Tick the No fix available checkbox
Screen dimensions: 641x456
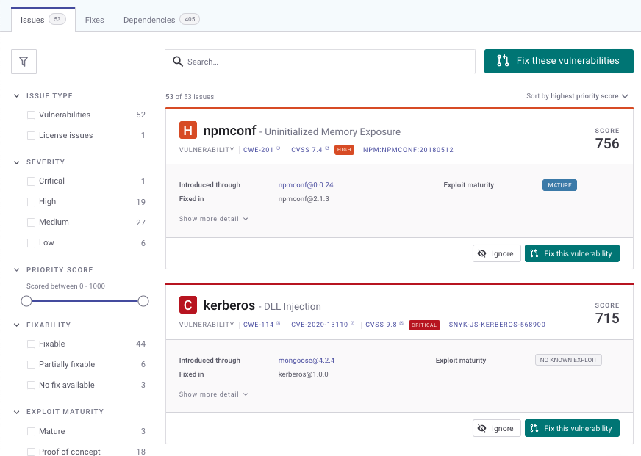(x=31, y=385)
